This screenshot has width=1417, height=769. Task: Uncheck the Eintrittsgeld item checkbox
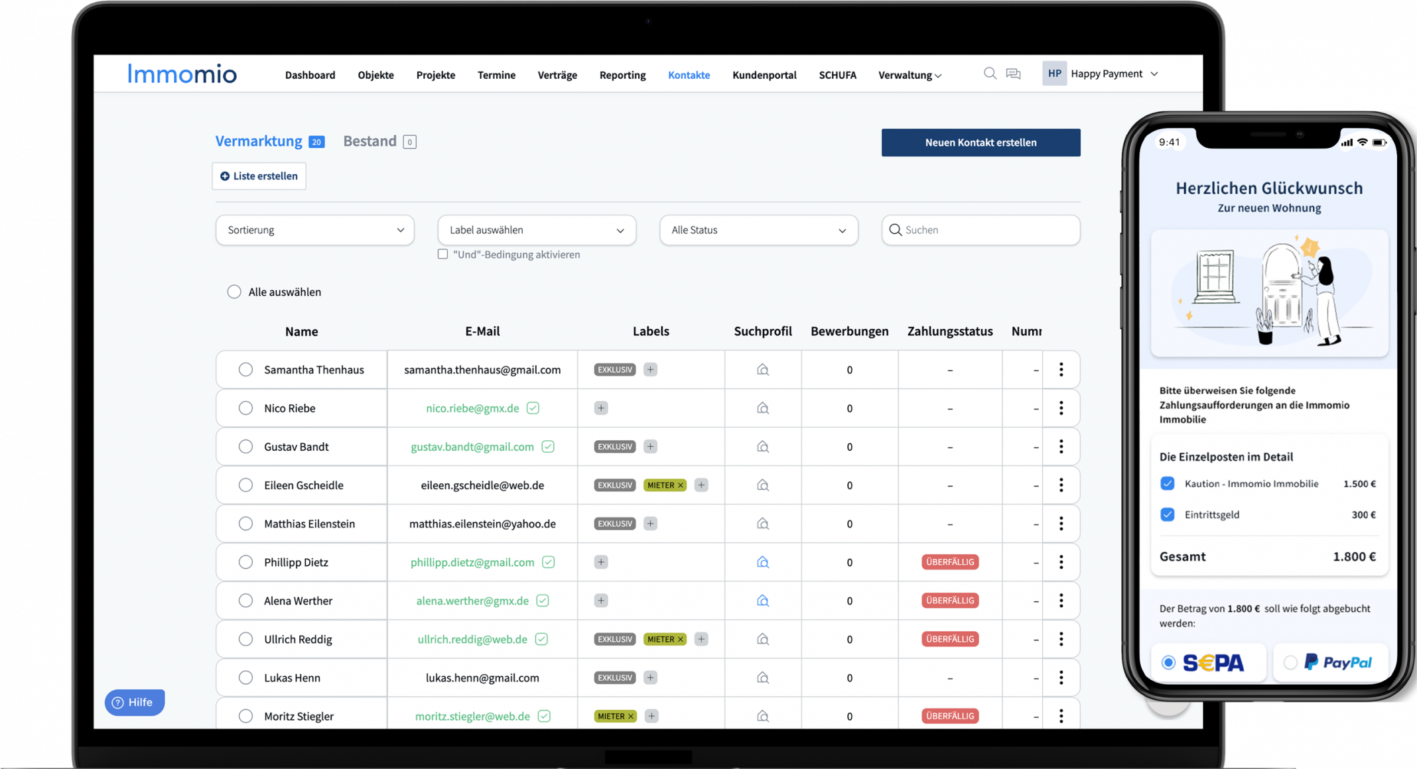coord(1168,514)
